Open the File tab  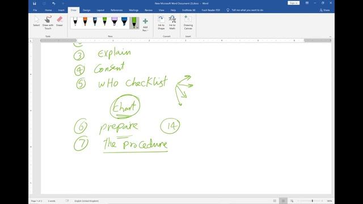(35, 10)
